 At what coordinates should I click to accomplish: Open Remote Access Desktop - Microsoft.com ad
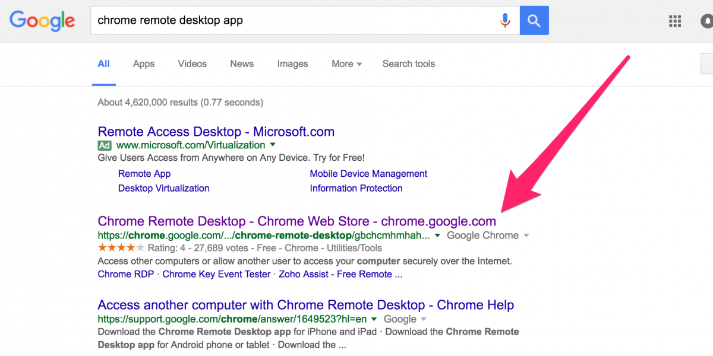pos(216,132)
